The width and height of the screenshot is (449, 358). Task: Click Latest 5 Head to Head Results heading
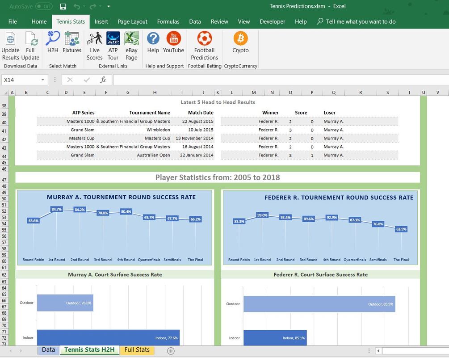[218, 102]
